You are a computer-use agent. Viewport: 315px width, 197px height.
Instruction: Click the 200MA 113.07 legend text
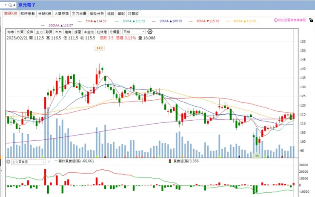click(61, 26)
